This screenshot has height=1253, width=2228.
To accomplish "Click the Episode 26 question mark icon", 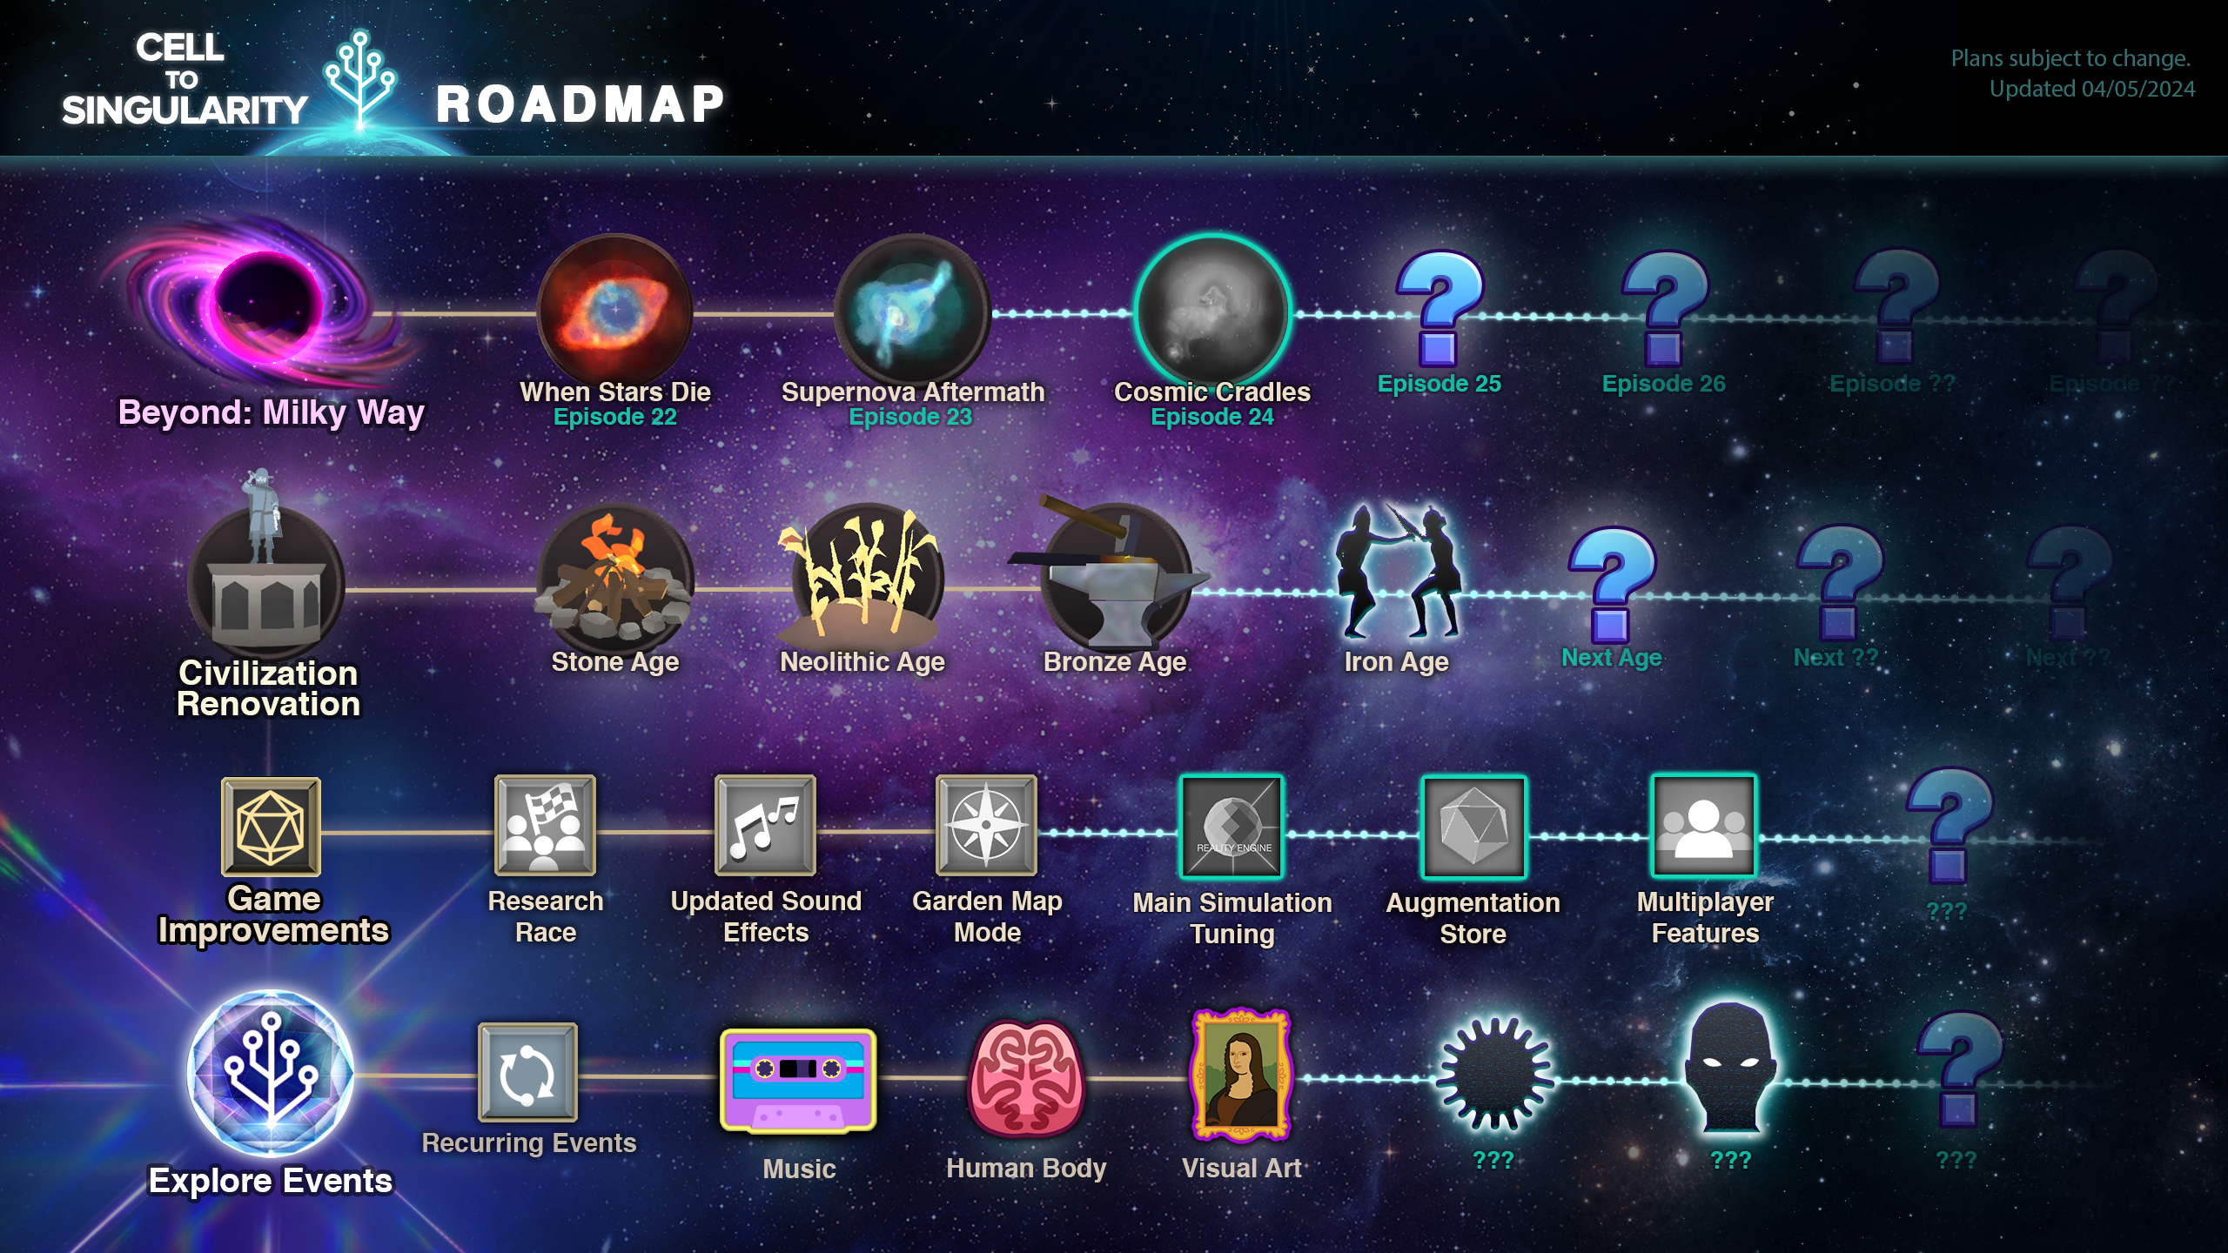I will 1664,308.
